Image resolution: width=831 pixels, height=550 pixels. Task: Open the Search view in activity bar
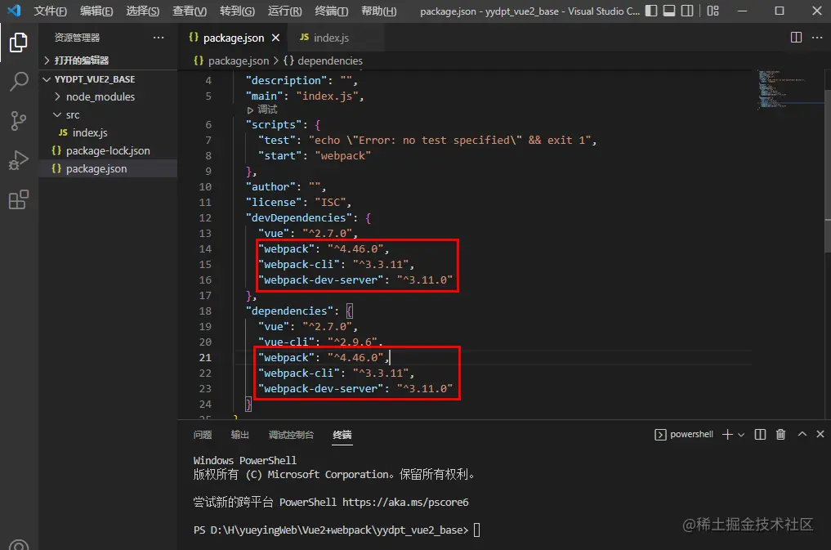(19, 82)
